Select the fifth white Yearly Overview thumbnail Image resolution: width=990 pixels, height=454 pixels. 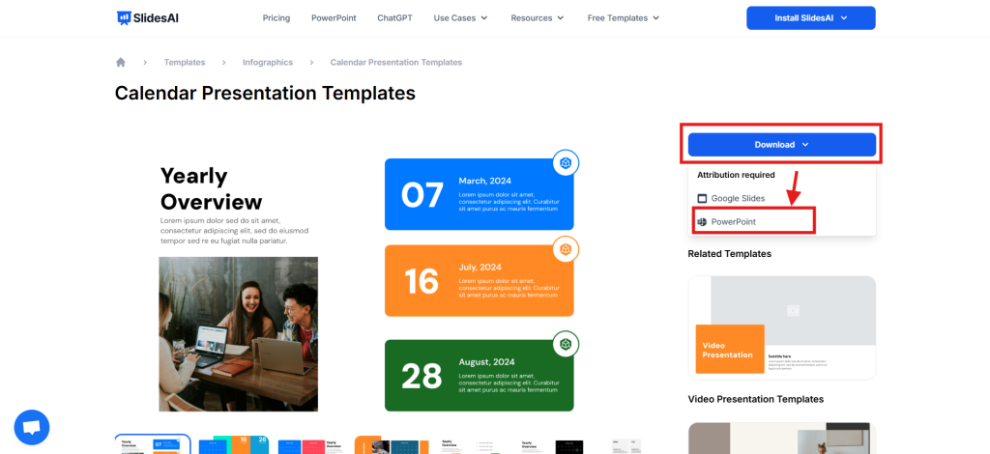coord(472,445)
